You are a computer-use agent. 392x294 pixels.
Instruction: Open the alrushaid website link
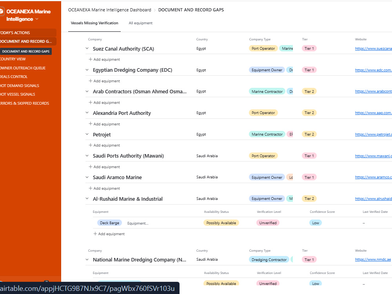tap(374, 198)
